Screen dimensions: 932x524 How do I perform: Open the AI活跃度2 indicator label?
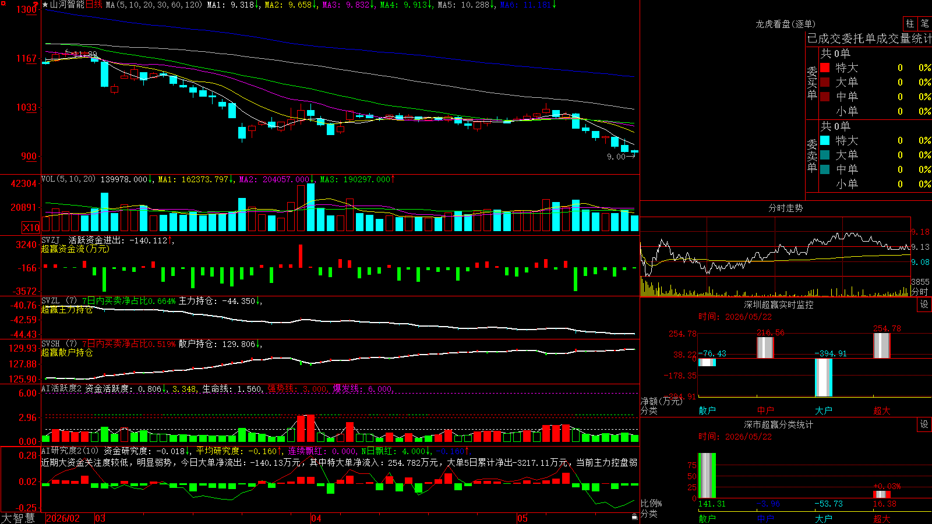62,389
